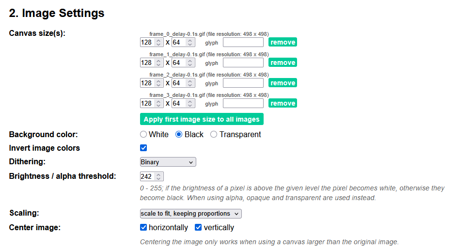
Task: Select White background color
Action: click(143, 134)
